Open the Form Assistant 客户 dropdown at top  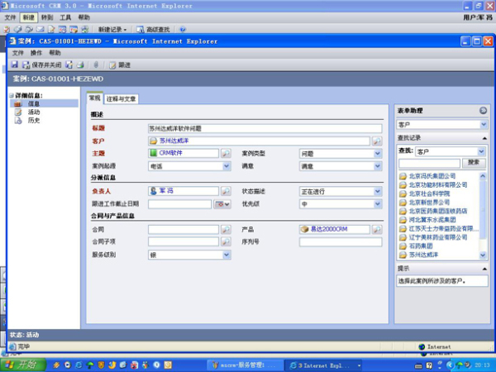click(484, 125)
